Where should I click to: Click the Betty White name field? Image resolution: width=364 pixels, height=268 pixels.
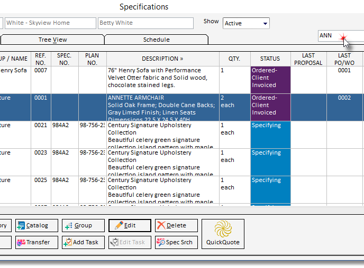[x=145, y=23]
